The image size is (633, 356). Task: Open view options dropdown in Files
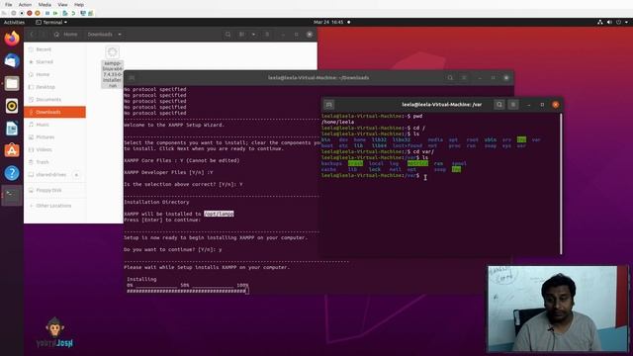(x=253, y=35)
